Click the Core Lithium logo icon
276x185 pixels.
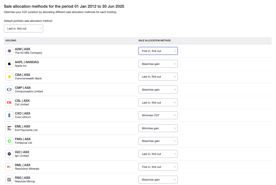click(x=9, y=115)
